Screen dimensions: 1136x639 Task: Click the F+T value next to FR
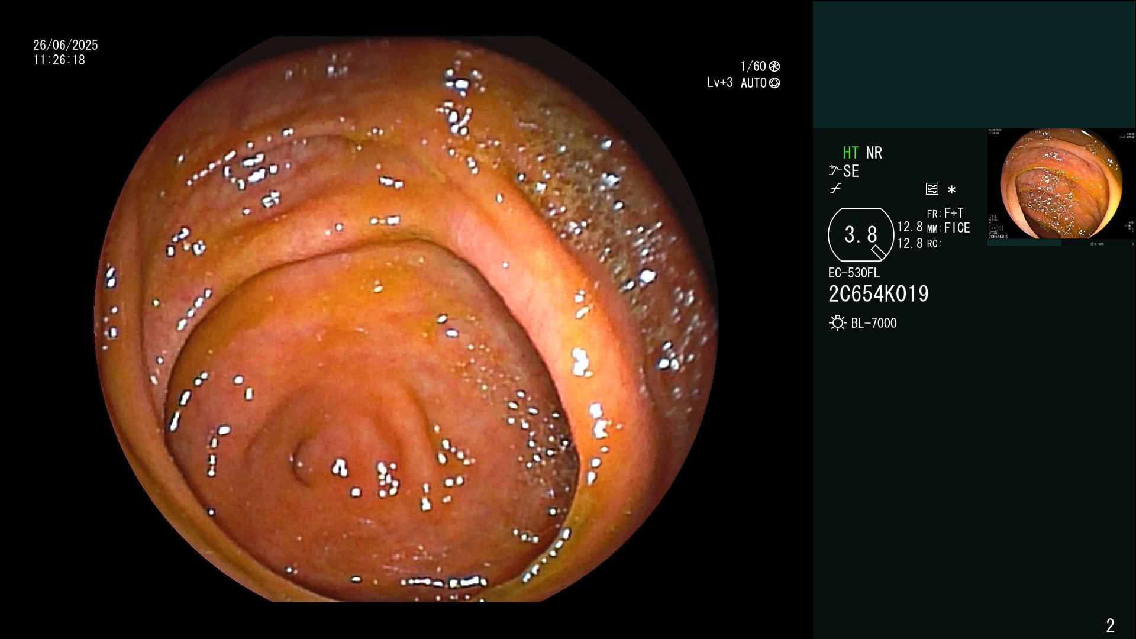tap(954, 212)
